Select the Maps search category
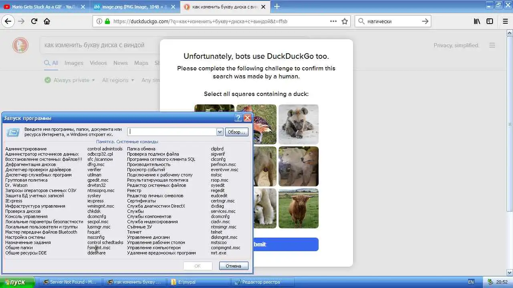The image size is (513, 288). (x=141, y=63)
